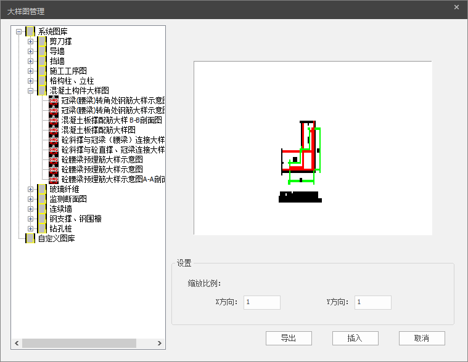This screenshot has width=468, height=362.
Task: Click the 剪刀撑 folder icon
Action: point(42,41)
